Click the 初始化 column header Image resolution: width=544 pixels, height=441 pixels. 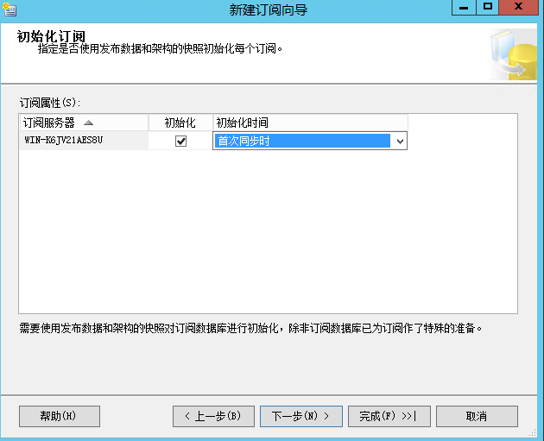tap(180, 123)
